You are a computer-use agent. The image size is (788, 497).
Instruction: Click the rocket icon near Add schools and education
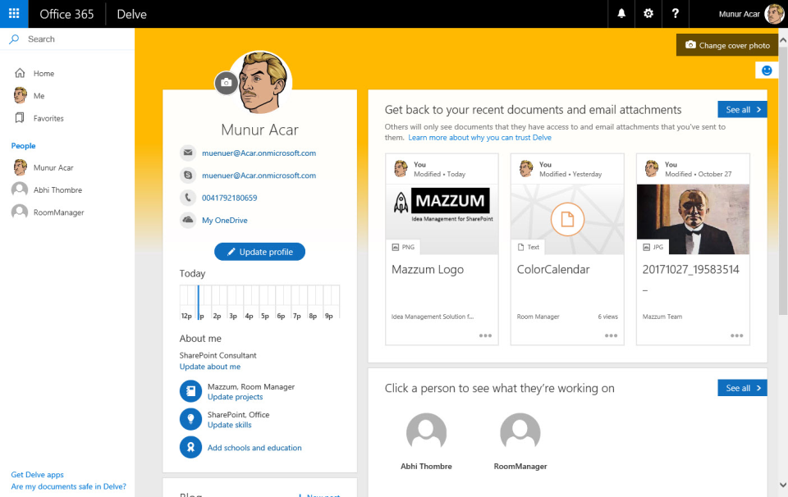click(190, 447)
